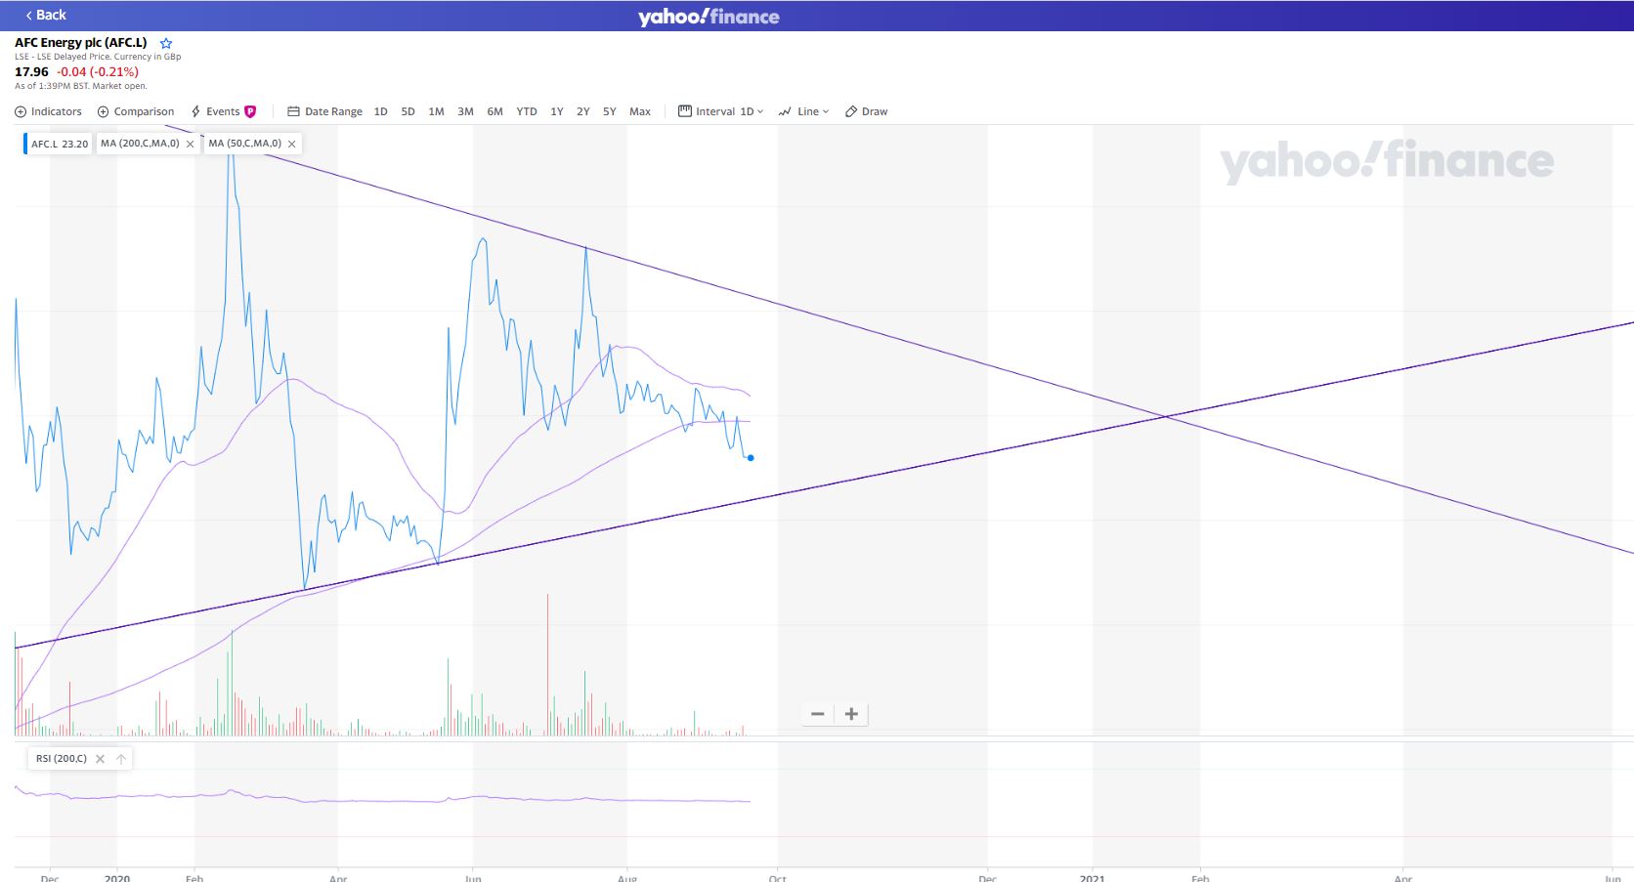Click the Date Range calendar icon
This screenshot has width=1634, height=882.
coord(292,111)
